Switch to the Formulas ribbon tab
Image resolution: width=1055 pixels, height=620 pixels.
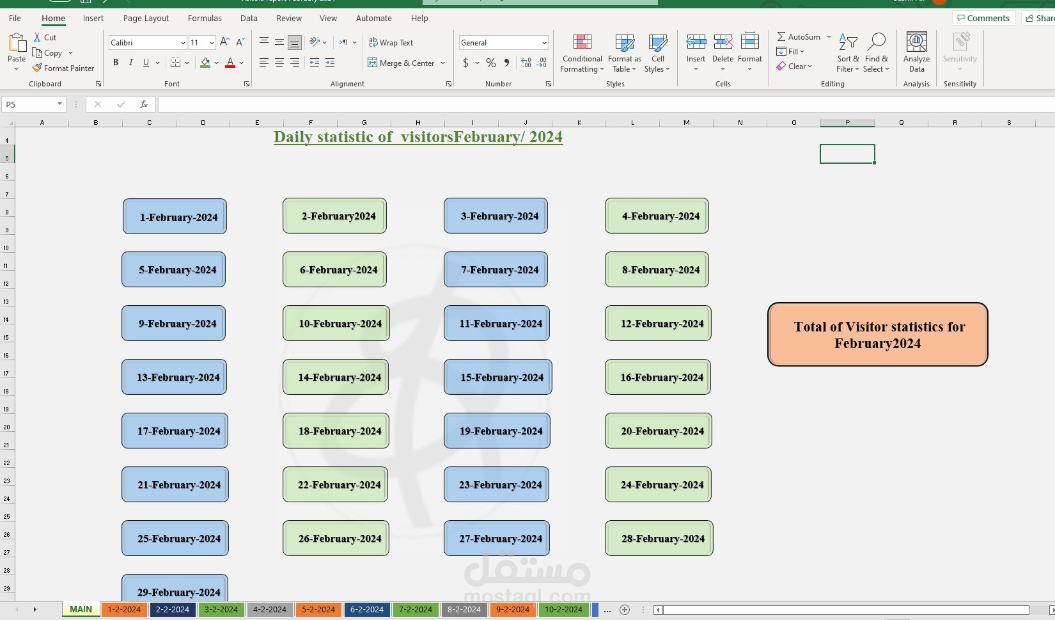pos(205,19)
